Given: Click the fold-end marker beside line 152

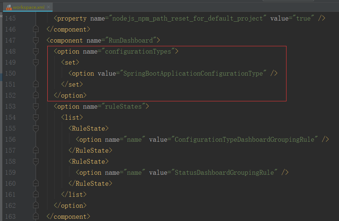Looking at the screenshot, I should (36, 95).
